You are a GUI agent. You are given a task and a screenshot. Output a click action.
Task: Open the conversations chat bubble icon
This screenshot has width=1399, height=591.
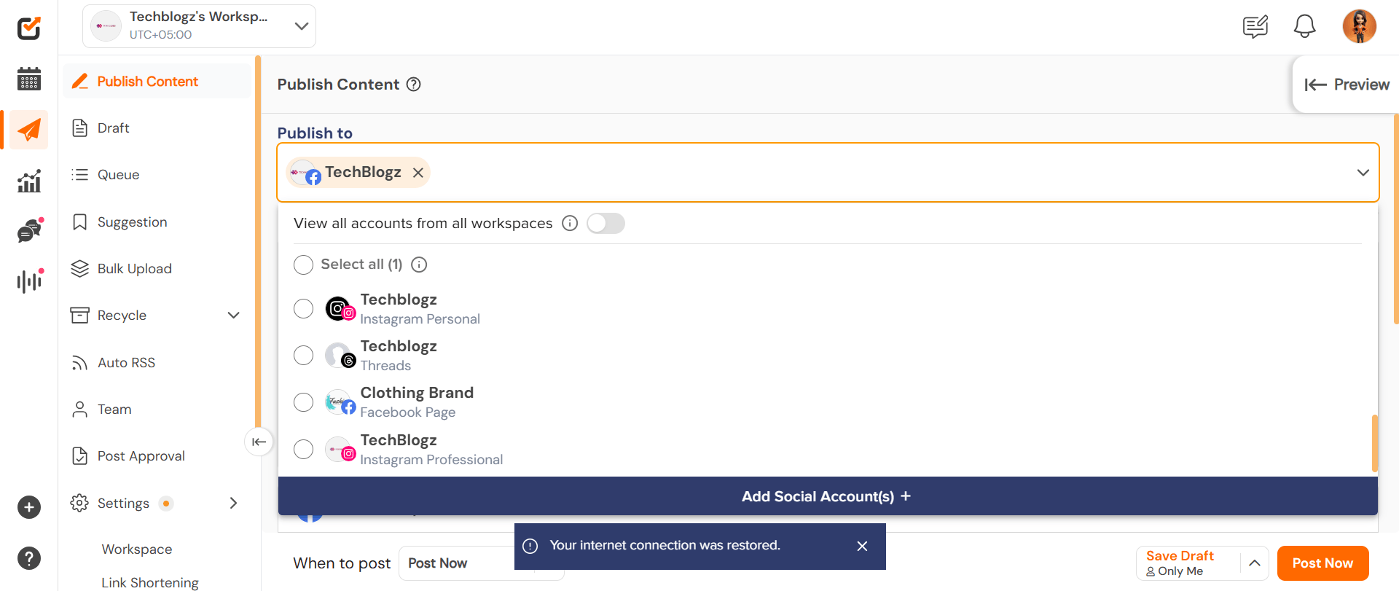pos(29,231)
